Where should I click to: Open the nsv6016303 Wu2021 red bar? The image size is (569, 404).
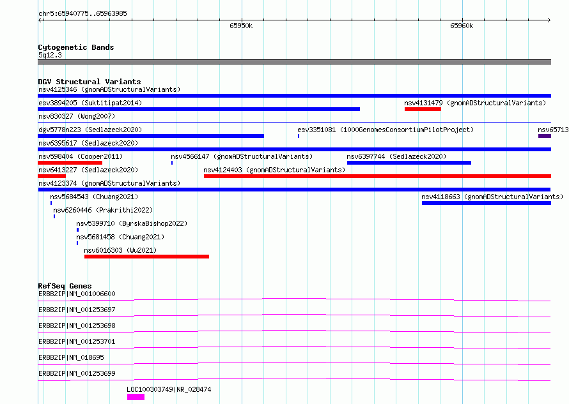coord(146,257)
